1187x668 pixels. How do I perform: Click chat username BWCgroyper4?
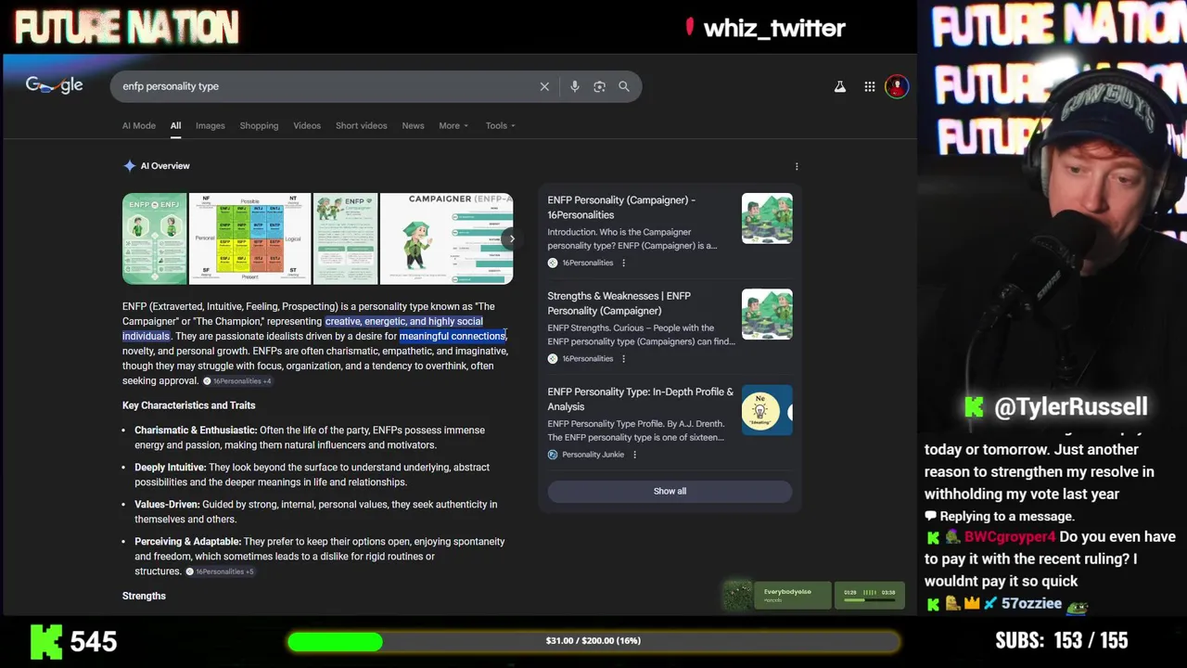1010,537
